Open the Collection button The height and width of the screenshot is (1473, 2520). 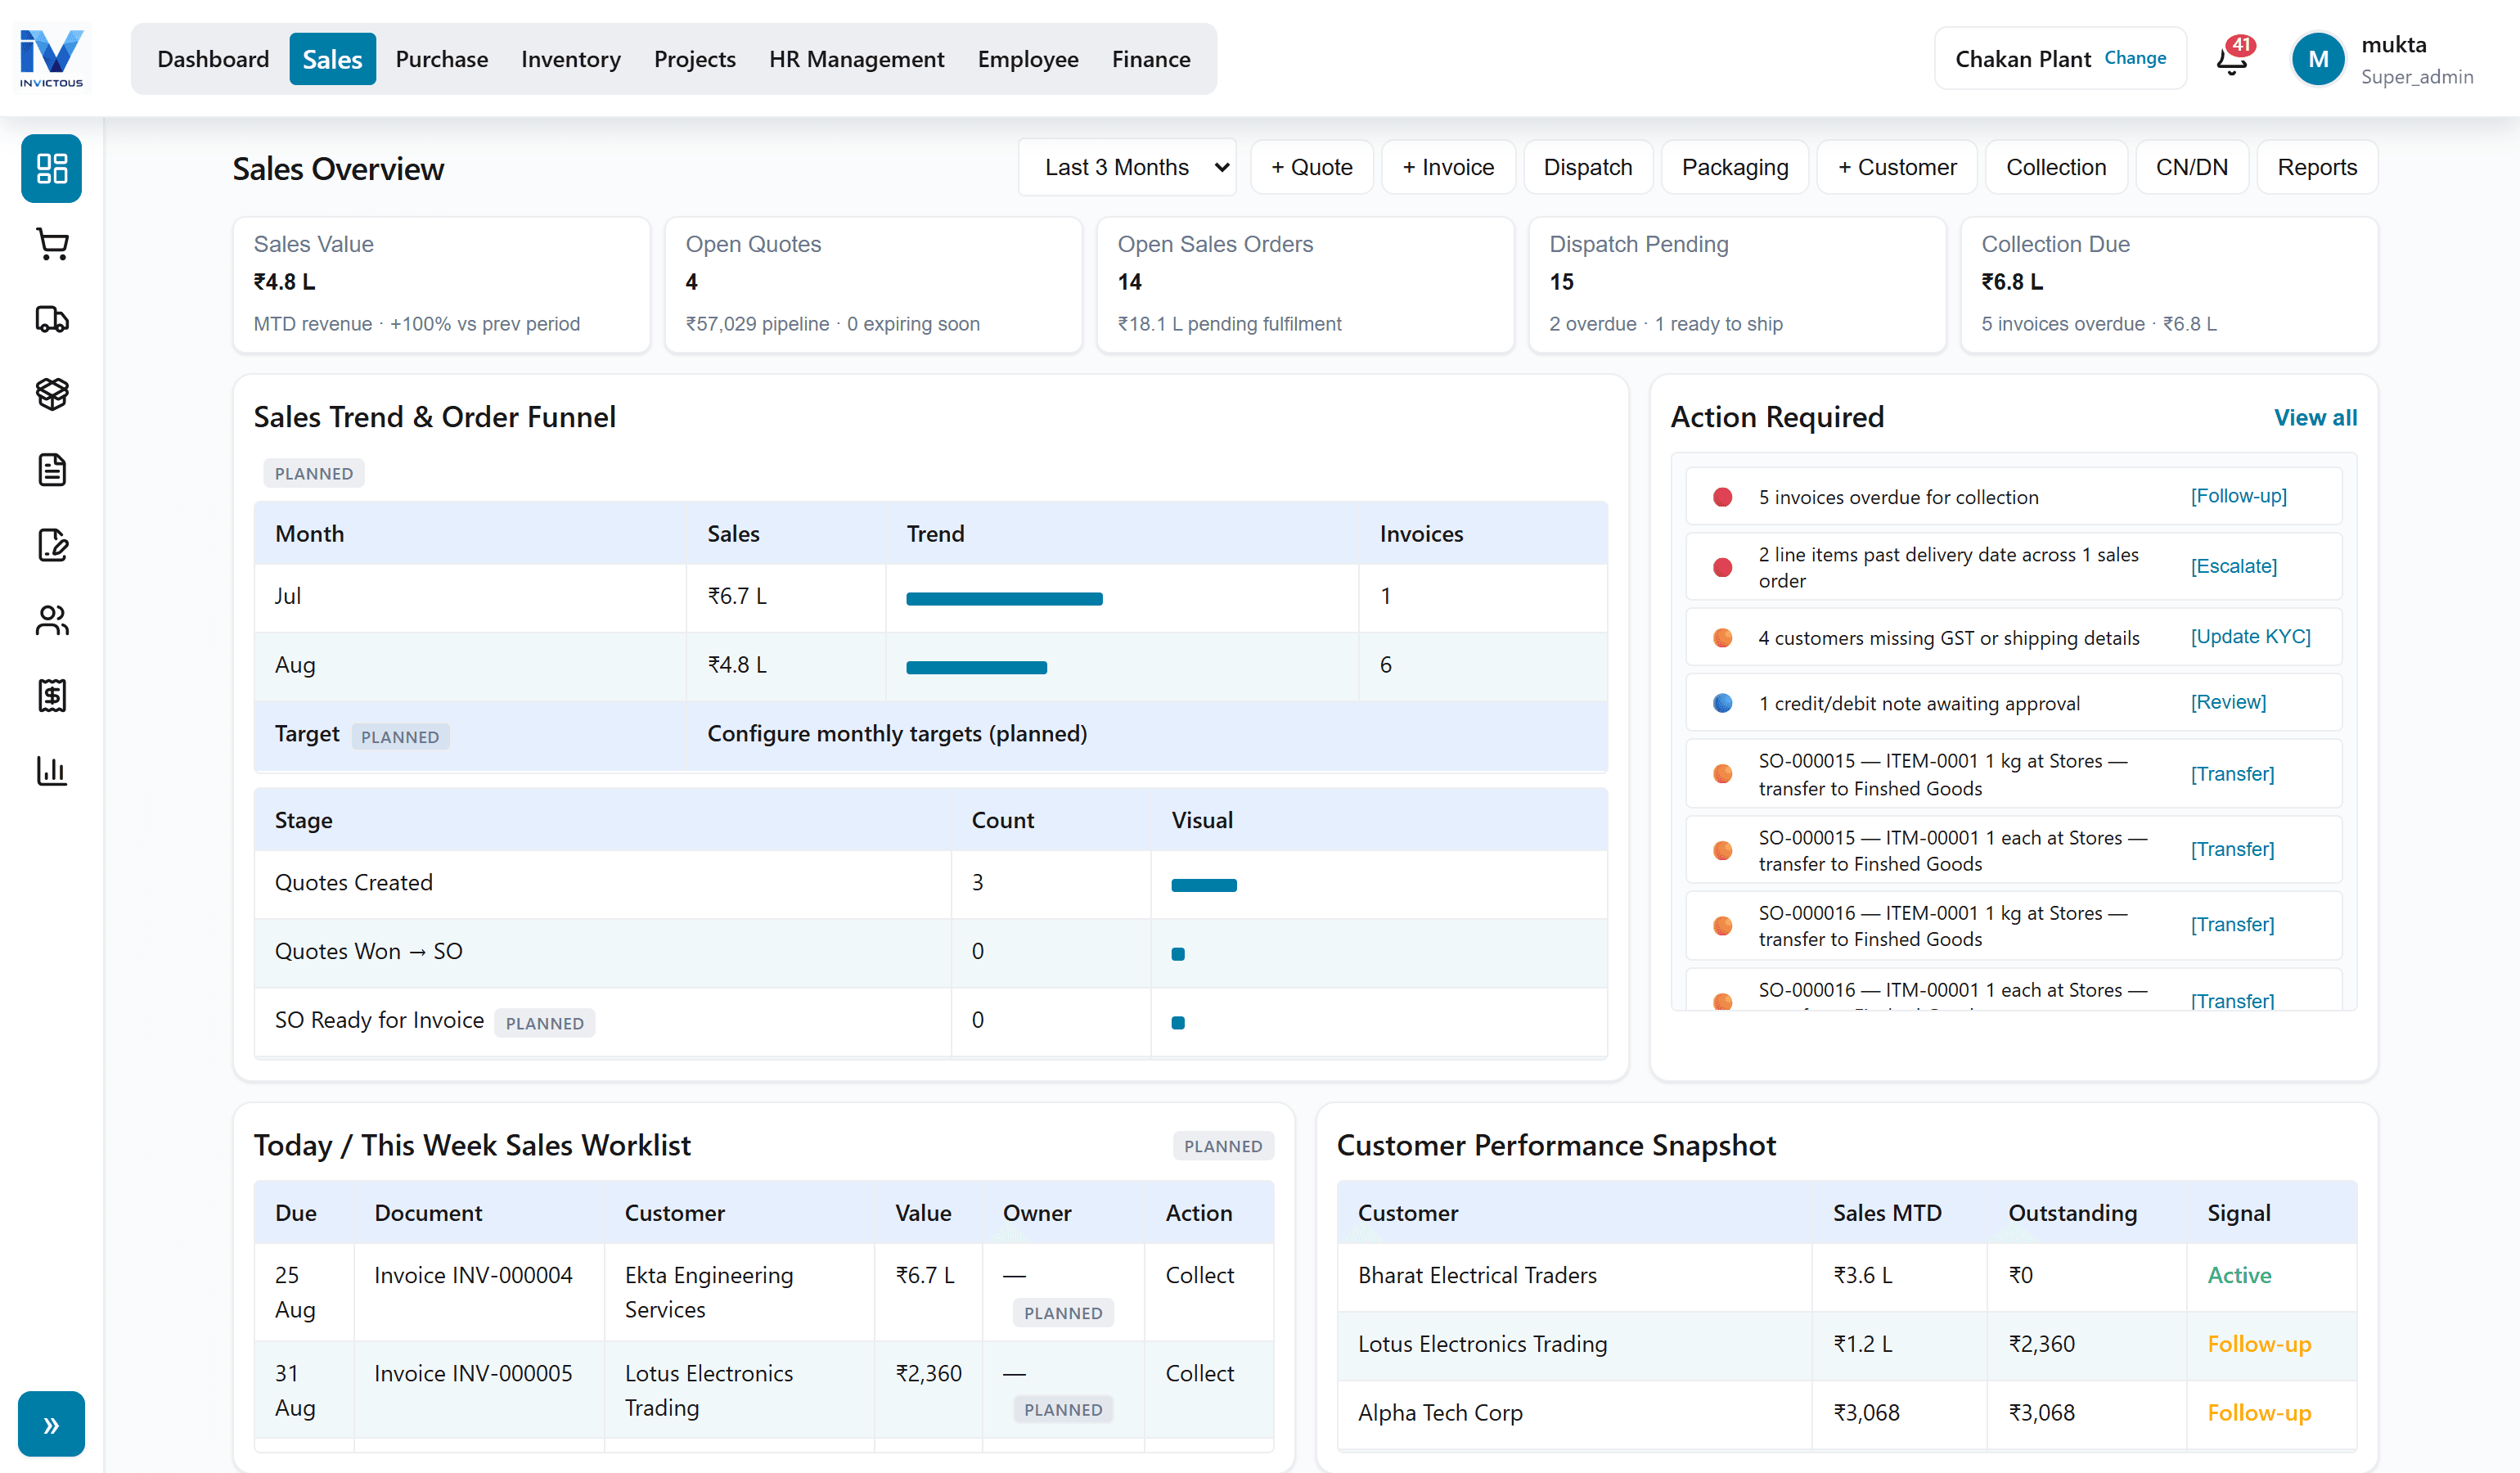[2056, 167]
